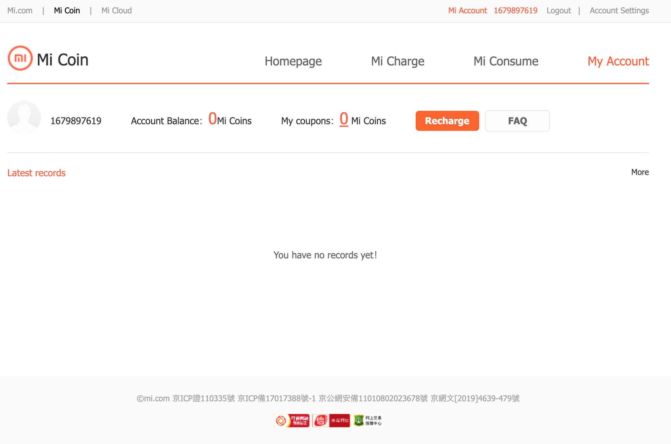This screenshot has width=671, height=444.
Task: Open Account Settings
Action: coord(619,11)
